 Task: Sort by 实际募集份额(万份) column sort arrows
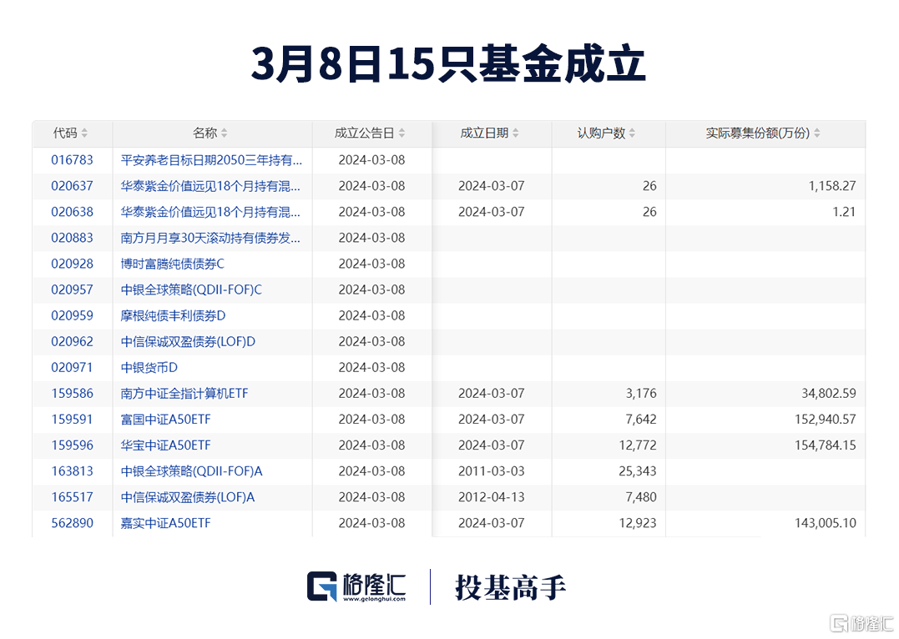(817, 133)
